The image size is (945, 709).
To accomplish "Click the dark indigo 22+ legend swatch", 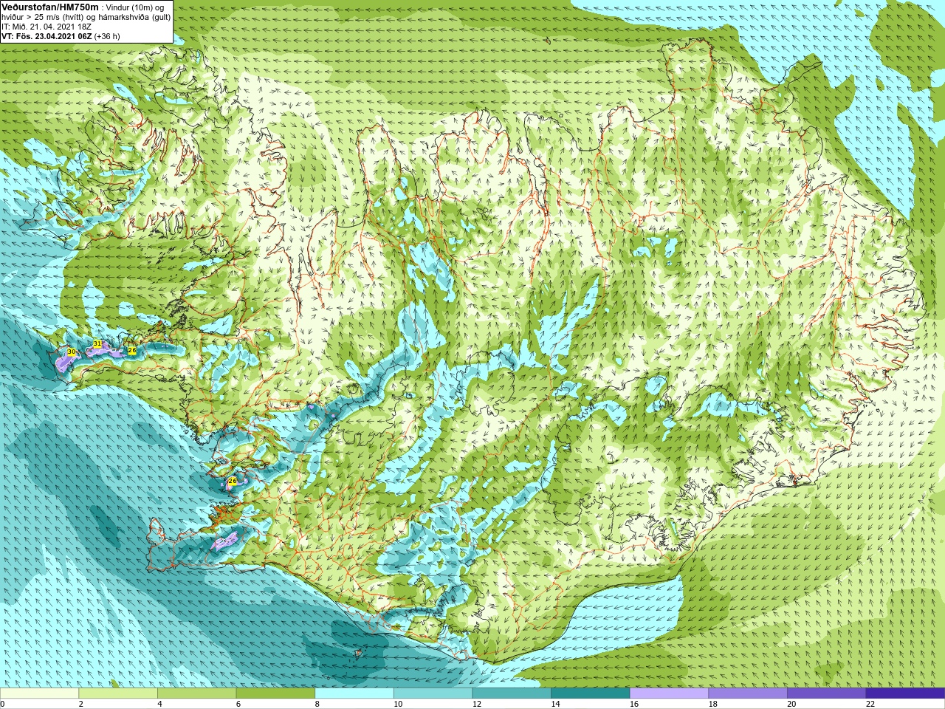I will [x=905, y=693].
